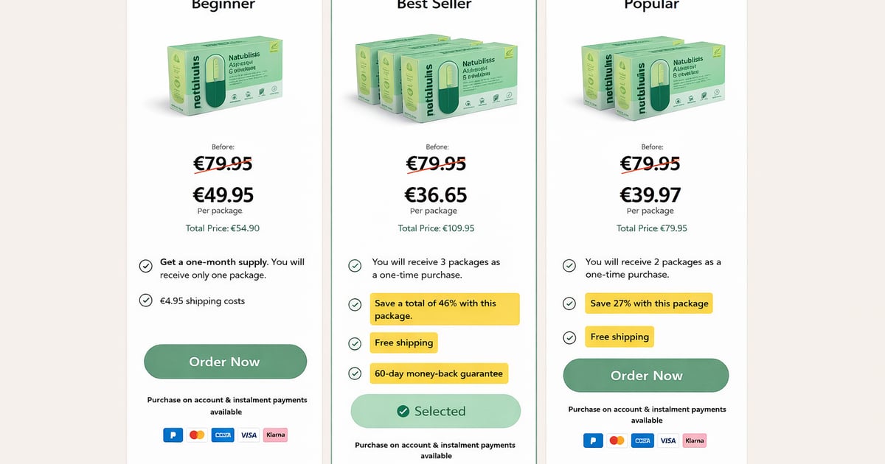885x464 pixels.
Task: Click the Selected button on Best Seller plan
Action: (435, 410)
